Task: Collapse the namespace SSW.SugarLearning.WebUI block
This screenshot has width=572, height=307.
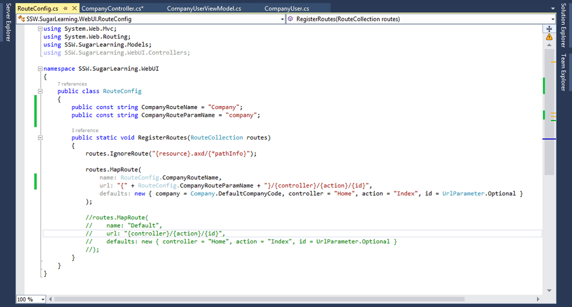Action: (x=40, y=69)
